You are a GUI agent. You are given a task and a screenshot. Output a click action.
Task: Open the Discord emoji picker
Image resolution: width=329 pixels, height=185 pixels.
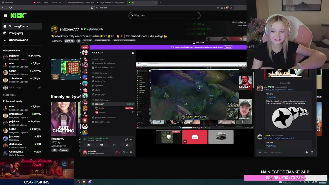pyautogui.click(x=307, y=152)
